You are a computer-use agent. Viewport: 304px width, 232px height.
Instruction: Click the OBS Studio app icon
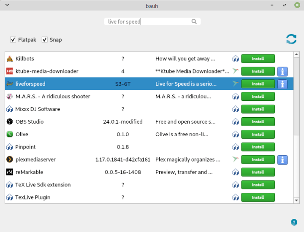pyautogui.click(x=9, y=121)
